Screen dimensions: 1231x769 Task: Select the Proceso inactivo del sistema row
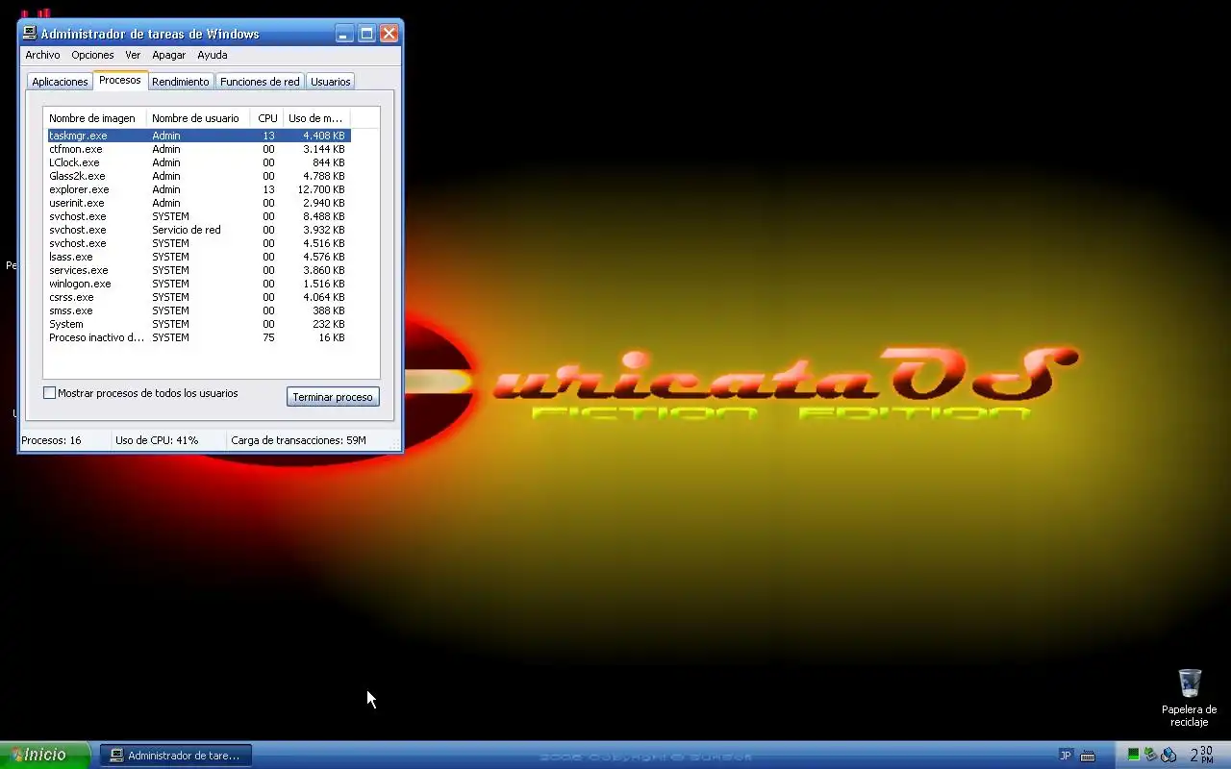pyautogui.click(x=198, y=337)
